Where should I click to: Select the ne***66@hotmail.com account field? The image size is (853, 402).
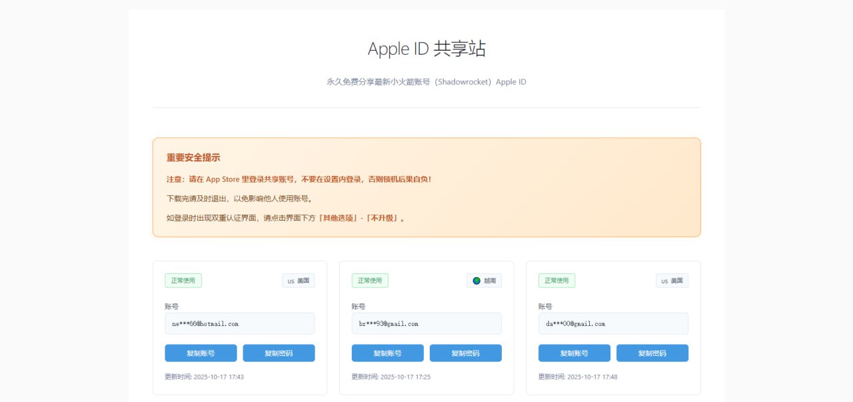(x=239, y=323)
